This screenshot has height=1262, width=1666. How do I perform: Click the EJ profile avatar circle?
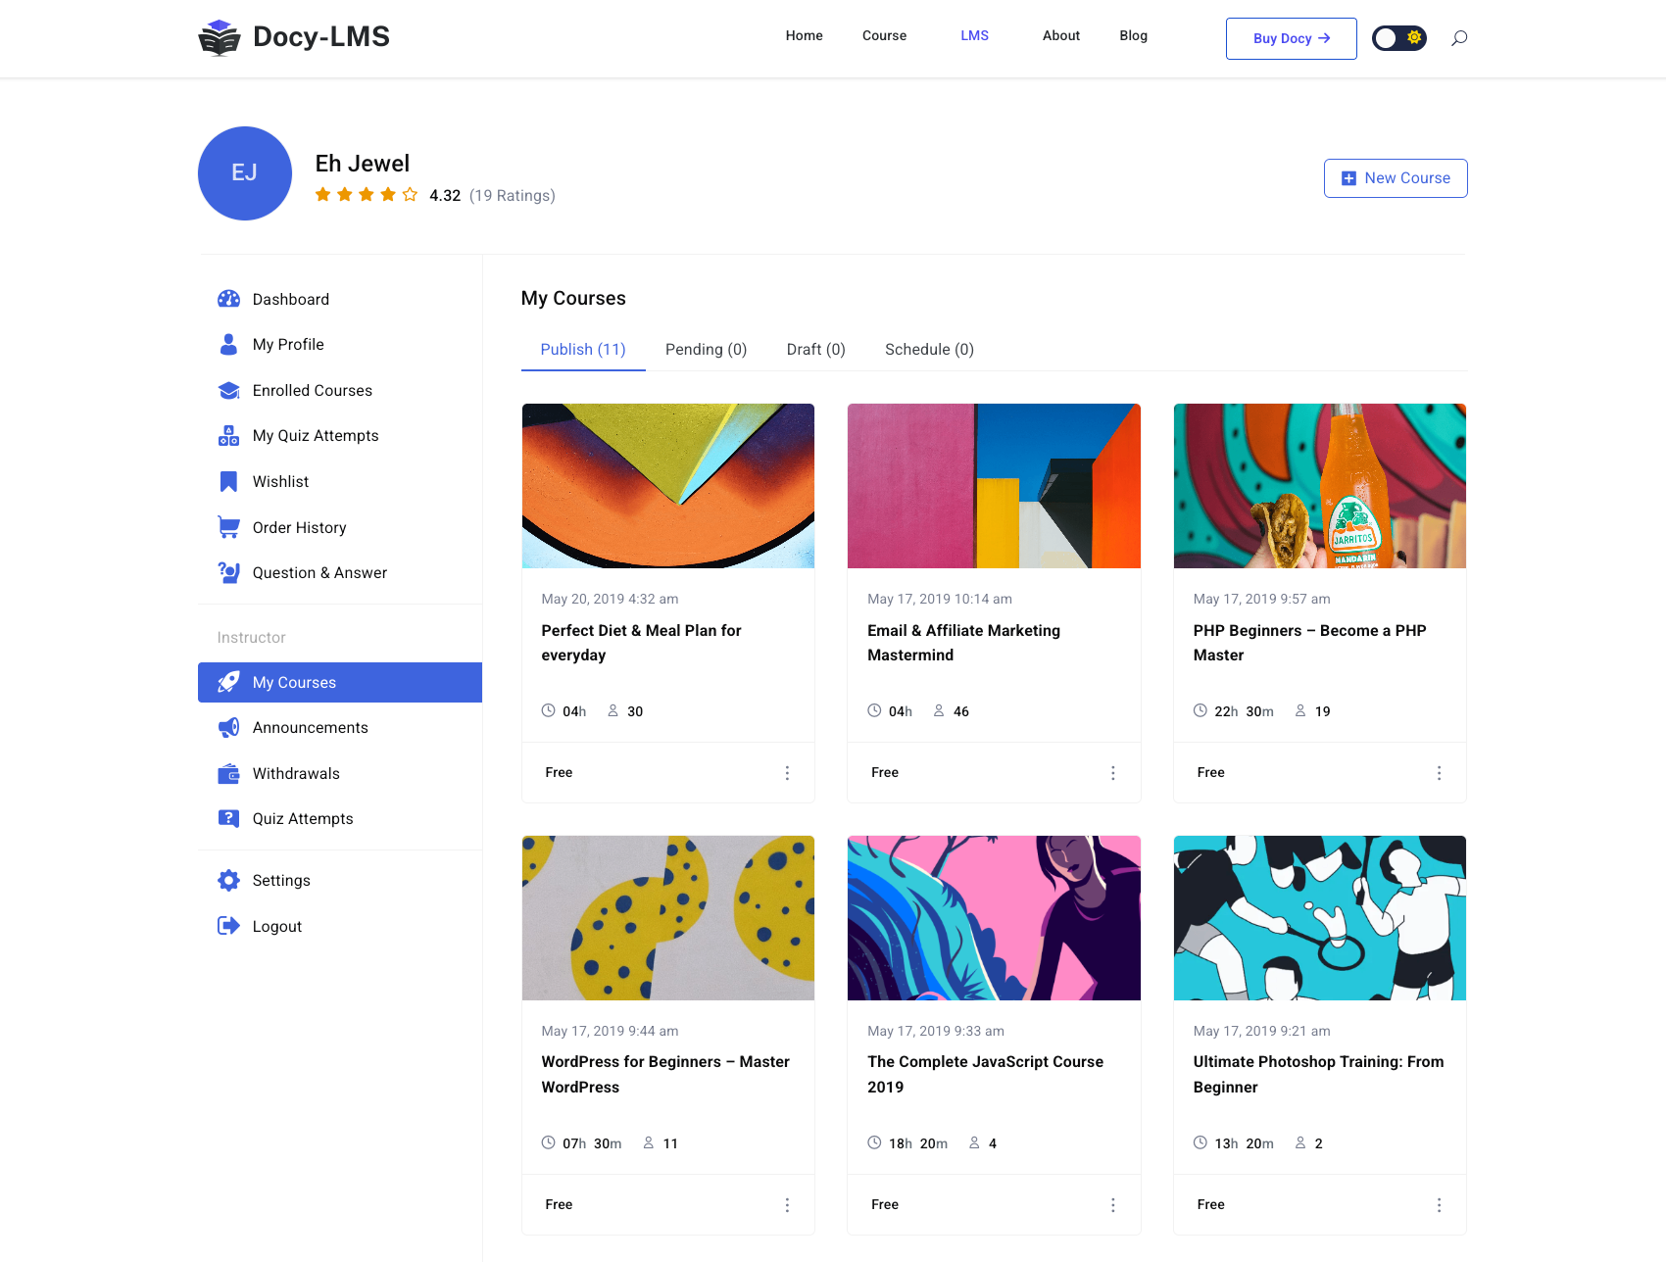point(245,173)
